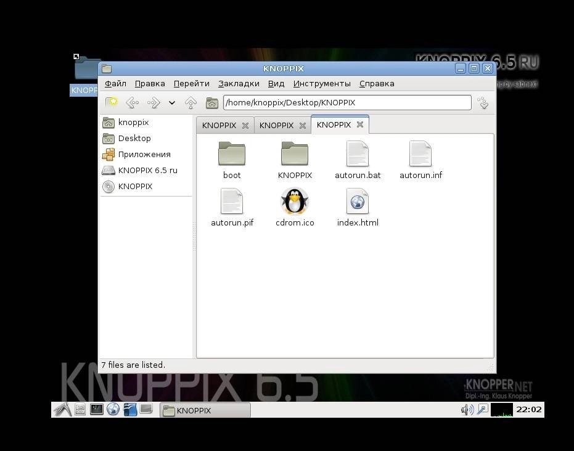The image size is (574, 451).
Task: Select the KNOPPIX desktop shortcut behind the window
Action: 85,76
